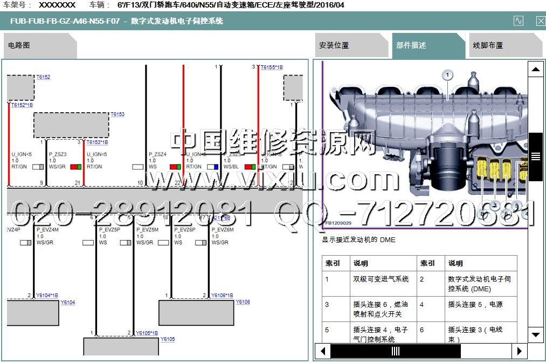Click the scroll down arrow in description panel
Viewport: 546px width, 363px height.
pyautogui.click(x=535, y=334)
